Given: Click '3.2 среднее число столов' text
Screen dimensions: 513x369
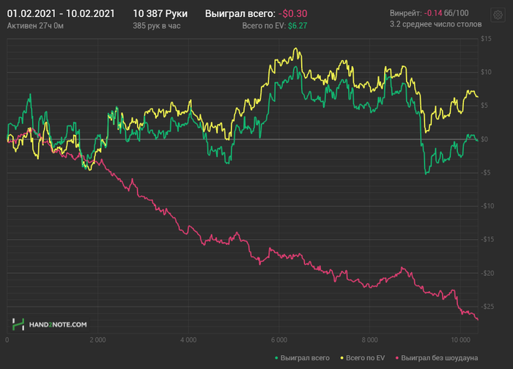Looking at the screenshot, I should click(436, 24).
